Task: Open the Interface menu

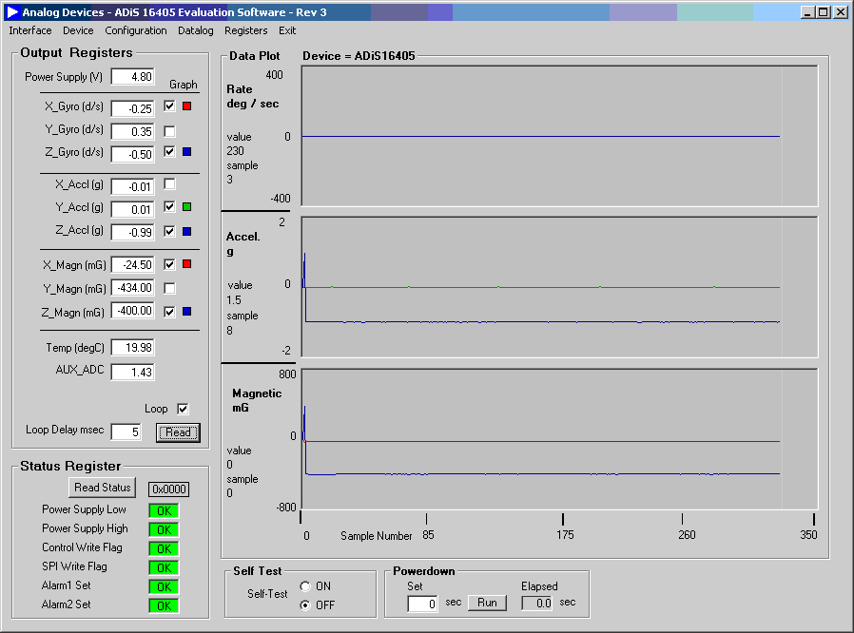Action: pyautogui.click(x=29, y=30)
